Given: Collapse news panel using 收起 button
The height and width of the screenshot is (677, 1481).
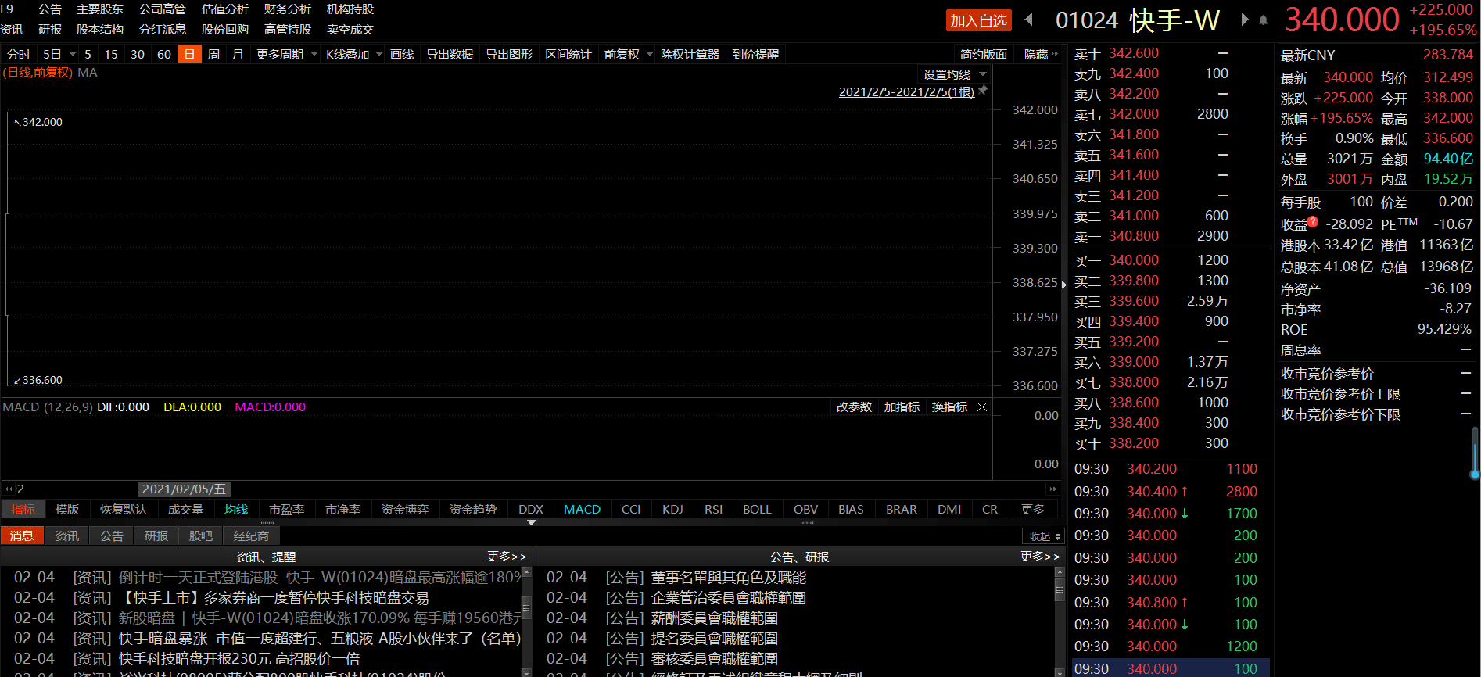Looking at the screenshot, I should click(x=1044, y=536).
